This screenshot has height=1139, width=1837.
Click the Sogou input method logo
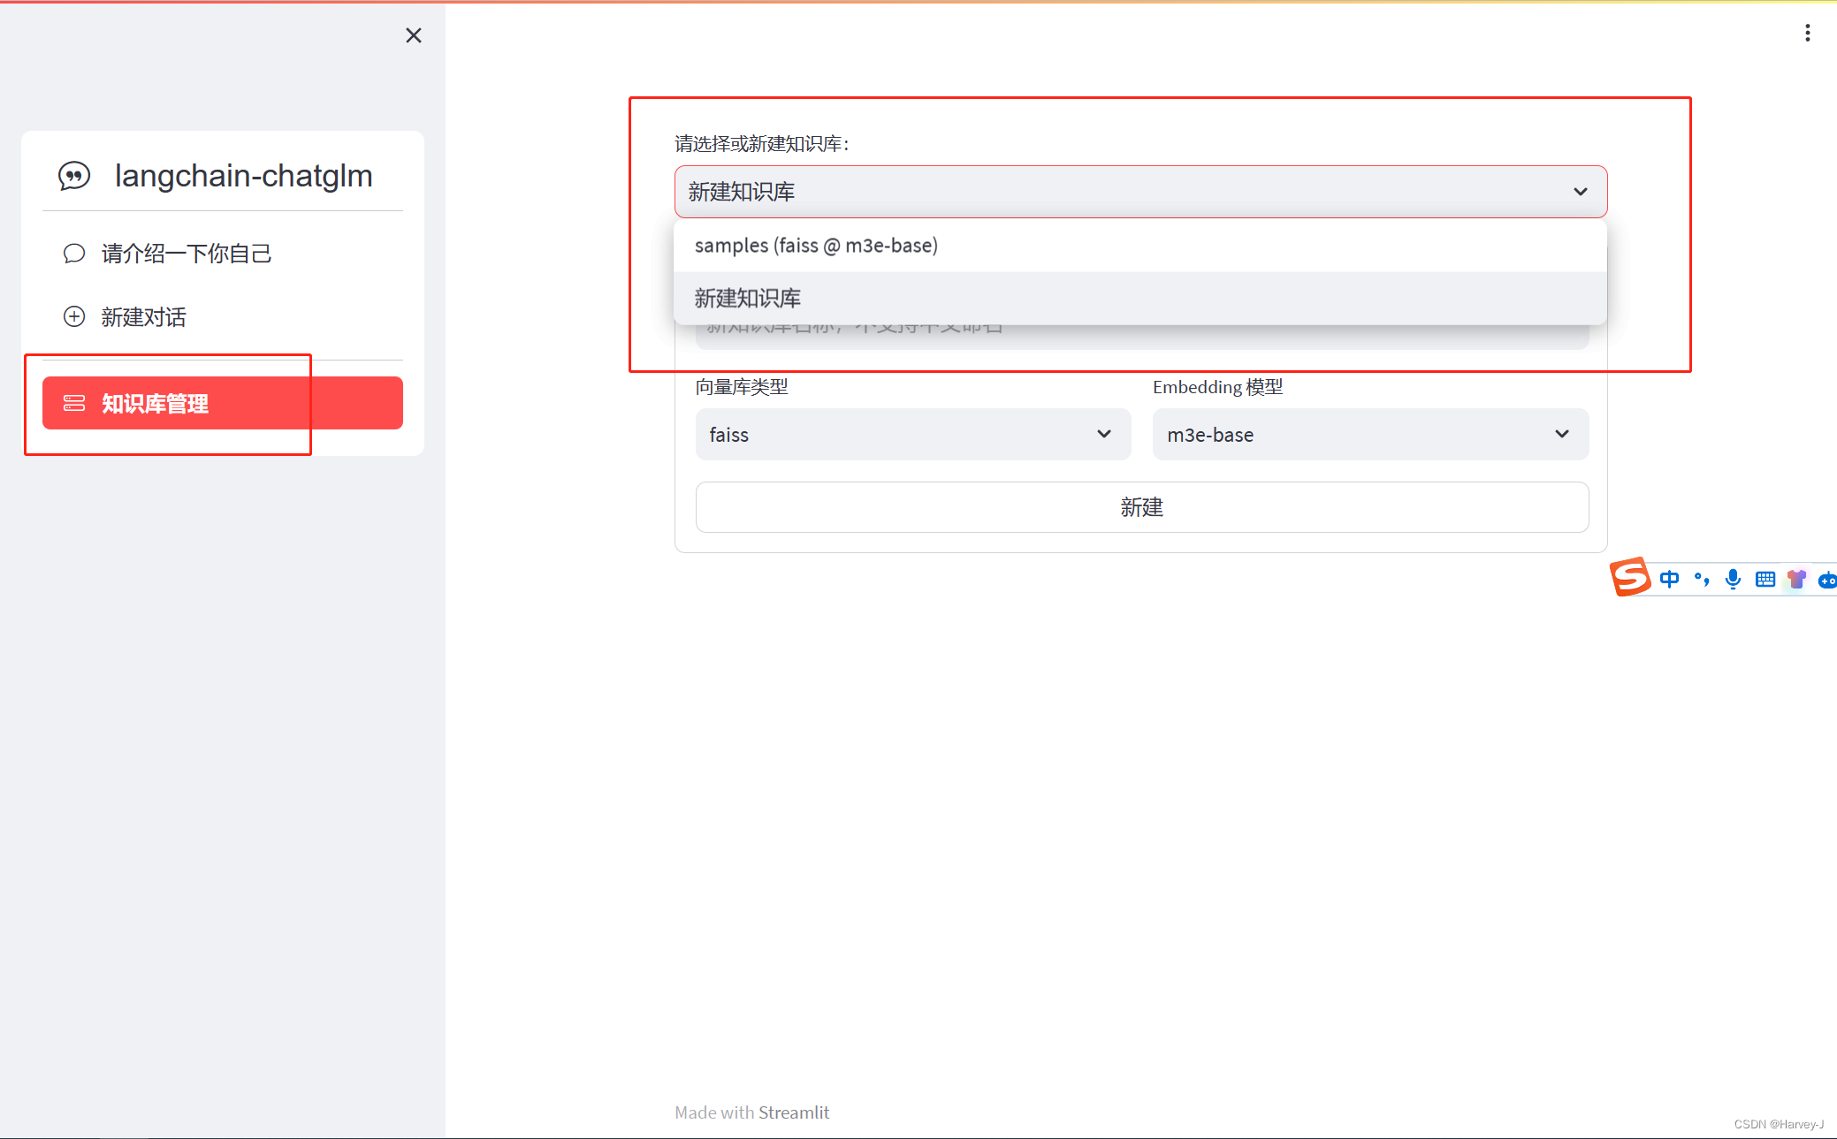click(x=1629, y=577)
